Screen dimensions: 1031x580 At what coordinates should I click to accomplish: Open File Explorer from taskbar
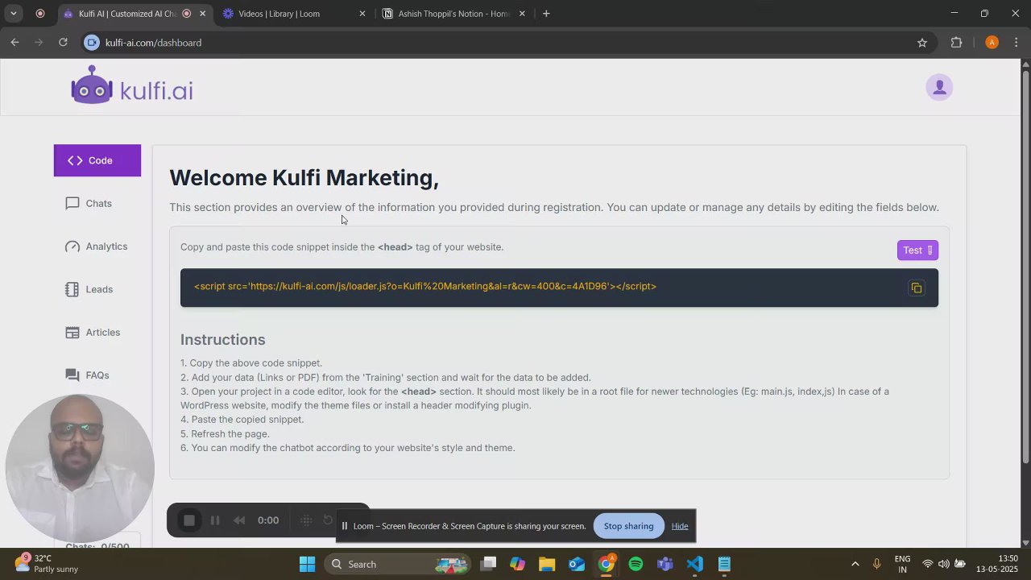pos(547,564)
